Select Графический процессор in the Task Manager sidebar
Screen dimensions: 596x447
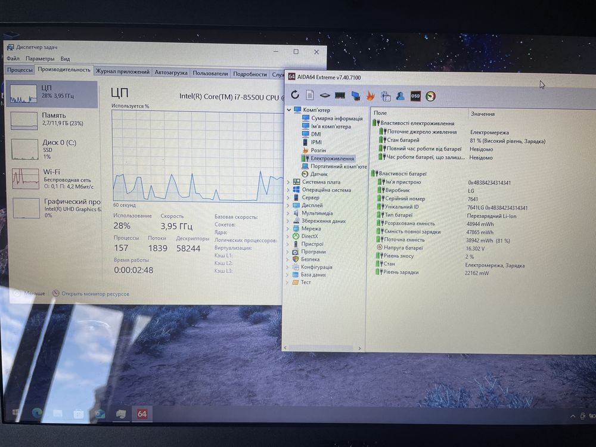[56, 207]
